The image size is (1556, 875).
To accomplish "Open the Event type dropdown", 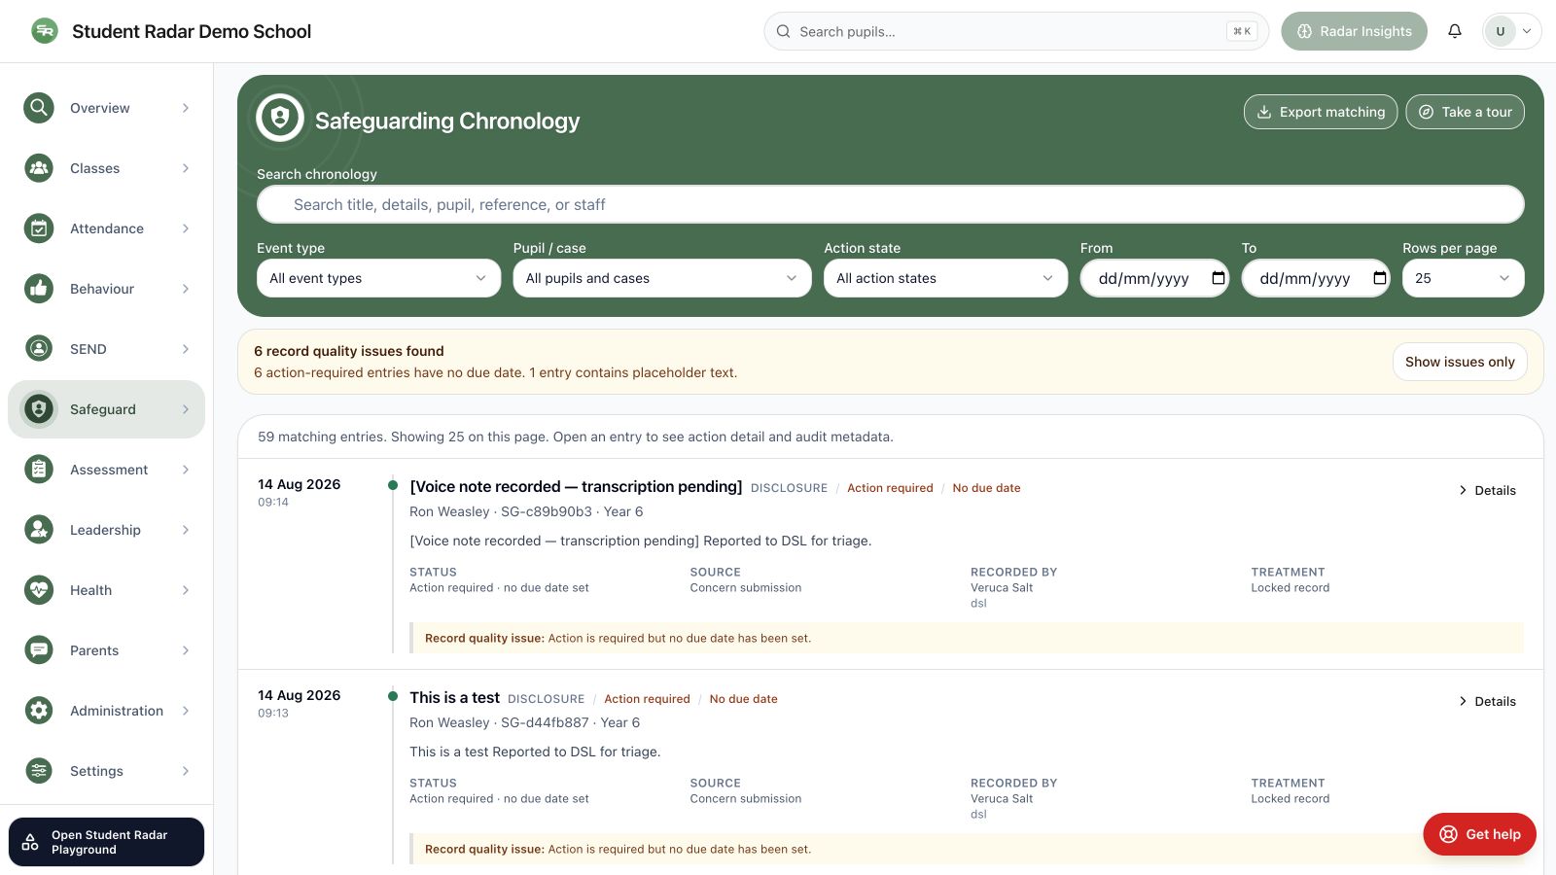I will [378, 278].
